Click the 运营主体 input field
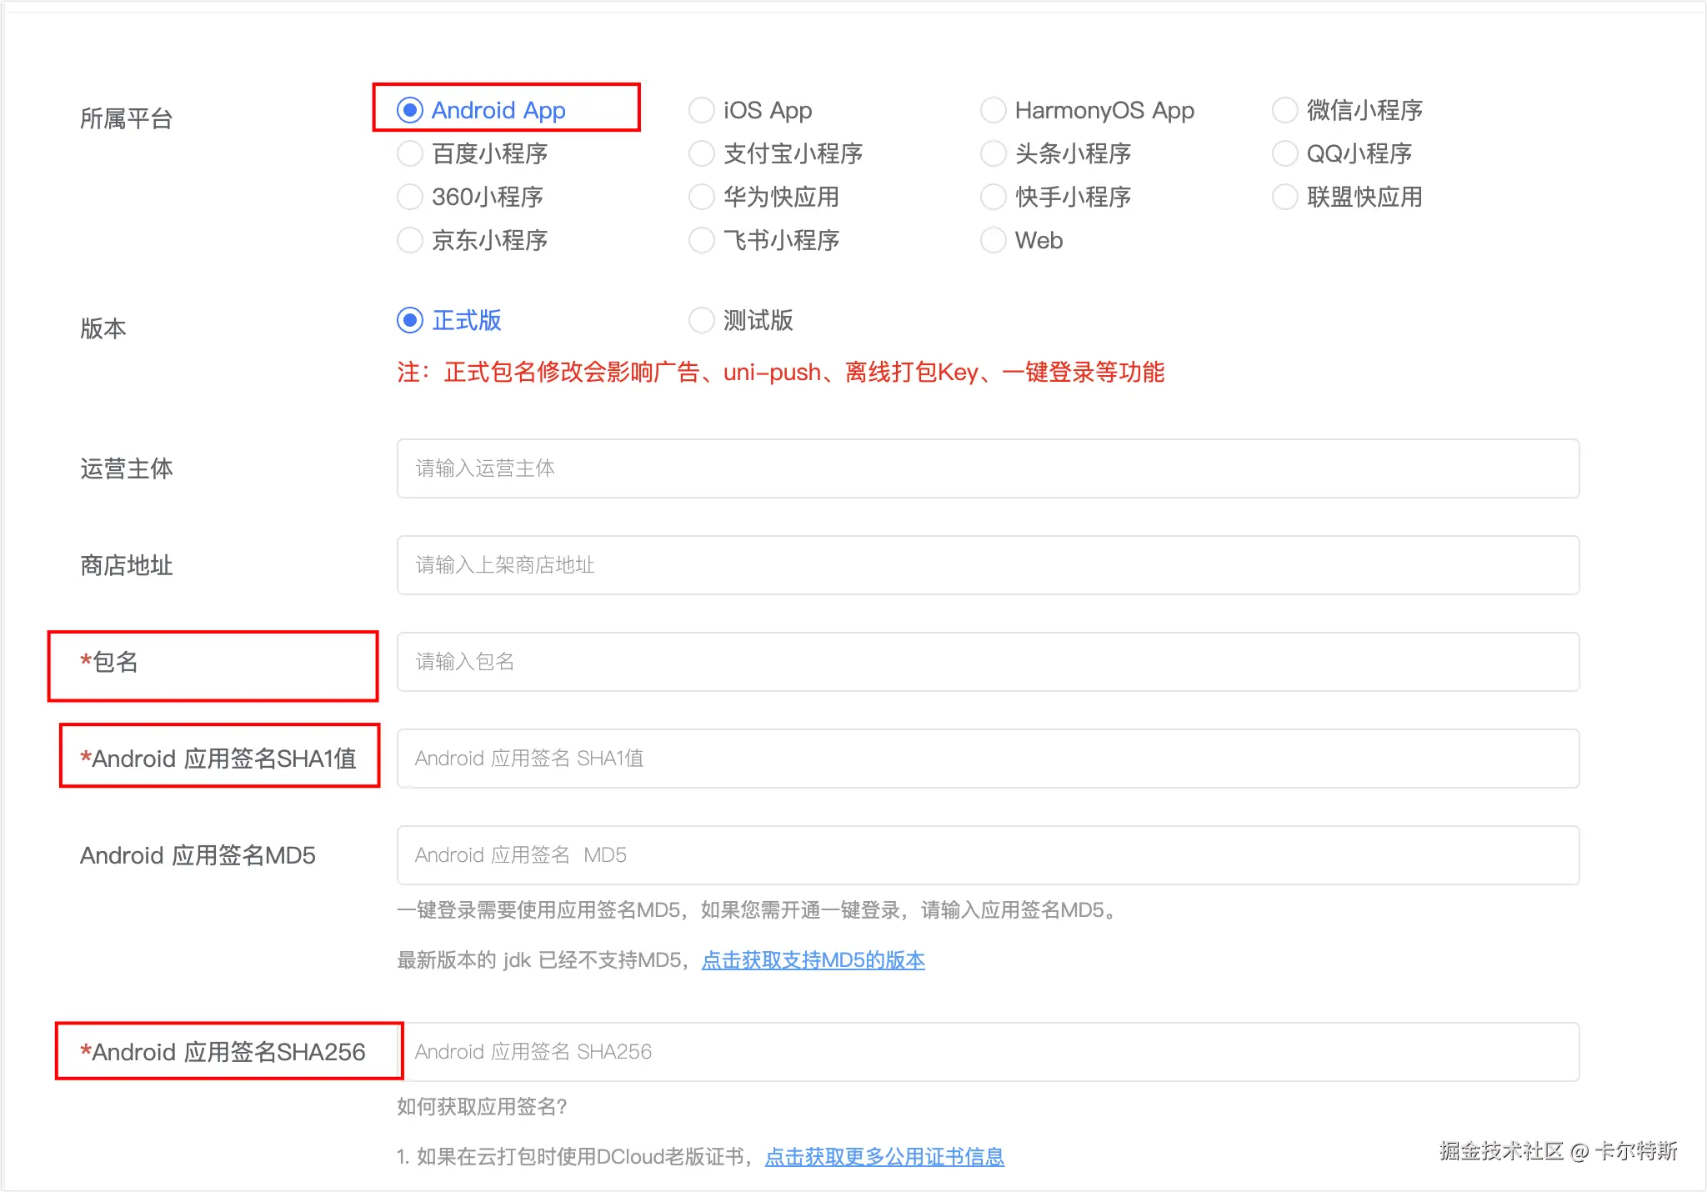This screenshot has height=1192, width=1707. point(988,468)
